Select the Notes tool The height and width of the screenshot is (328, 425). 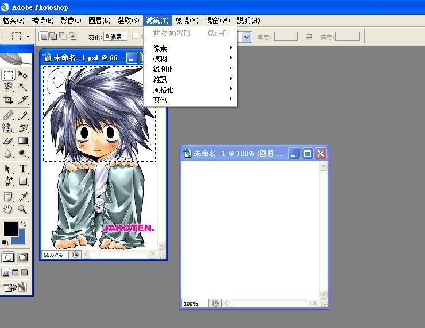coord(8,197)
